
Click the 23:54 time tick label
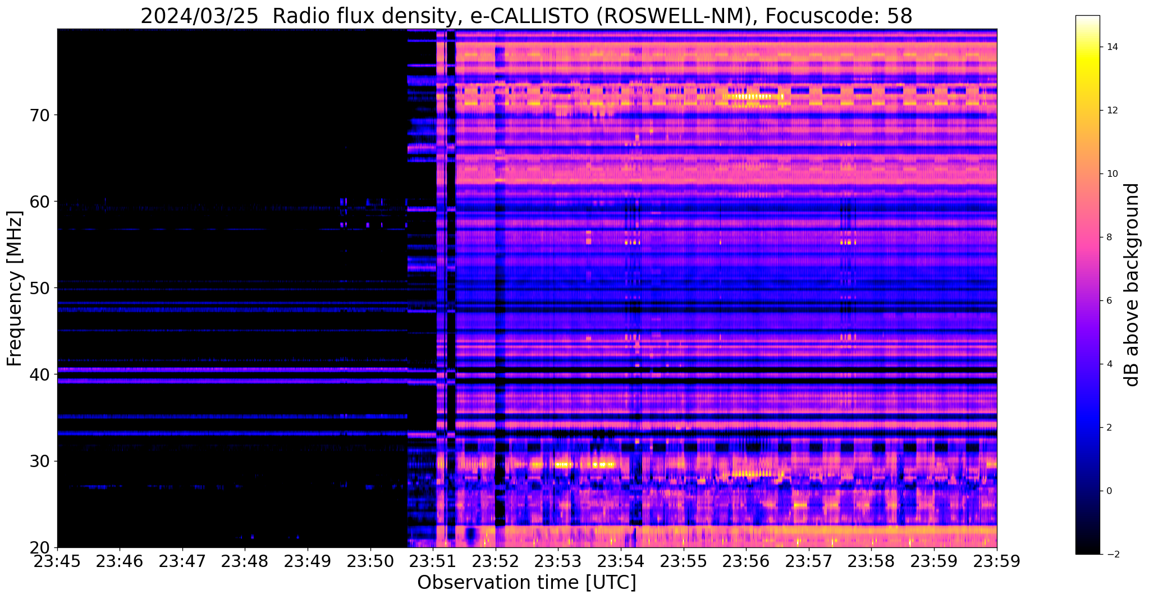[x=621, y=560]
